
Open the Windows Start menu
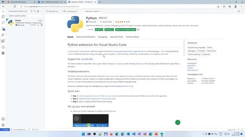point(83,134)
